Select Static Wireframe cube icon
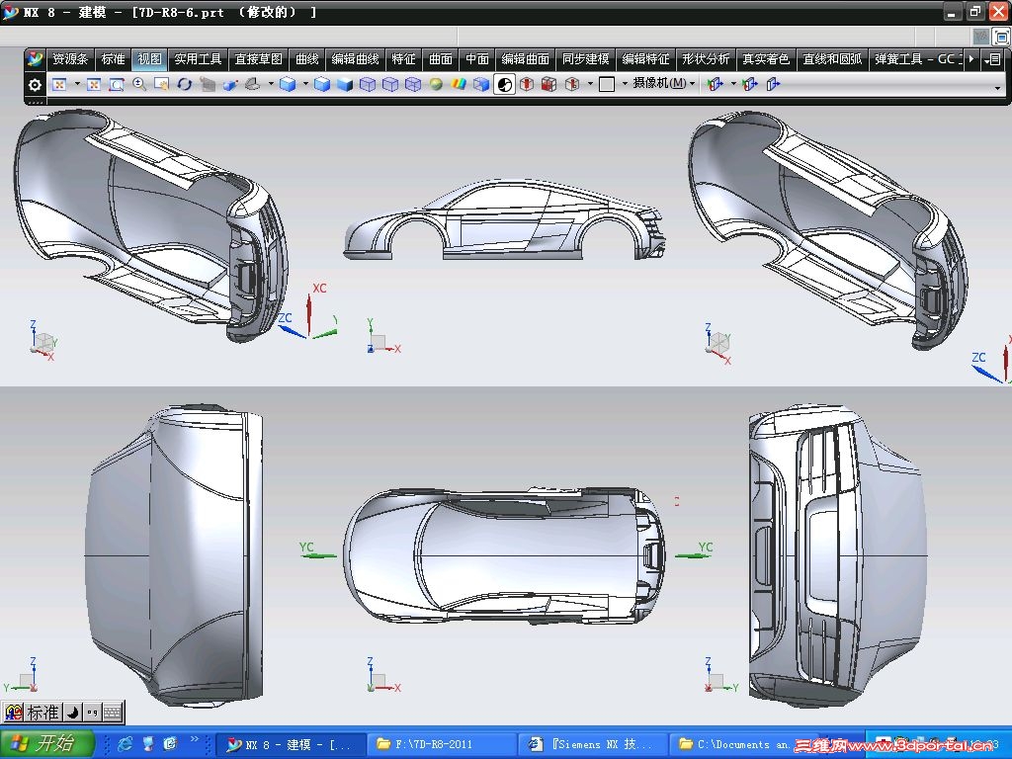This screenshot has width=1012, height=759. click(413, 85)
